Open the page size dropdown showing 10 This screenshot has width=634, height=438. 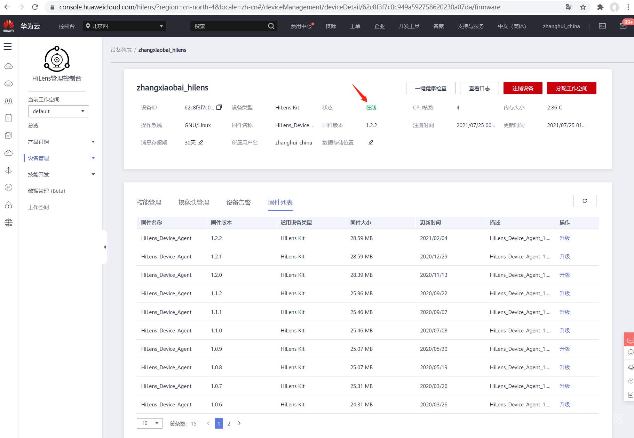[150, 423]
